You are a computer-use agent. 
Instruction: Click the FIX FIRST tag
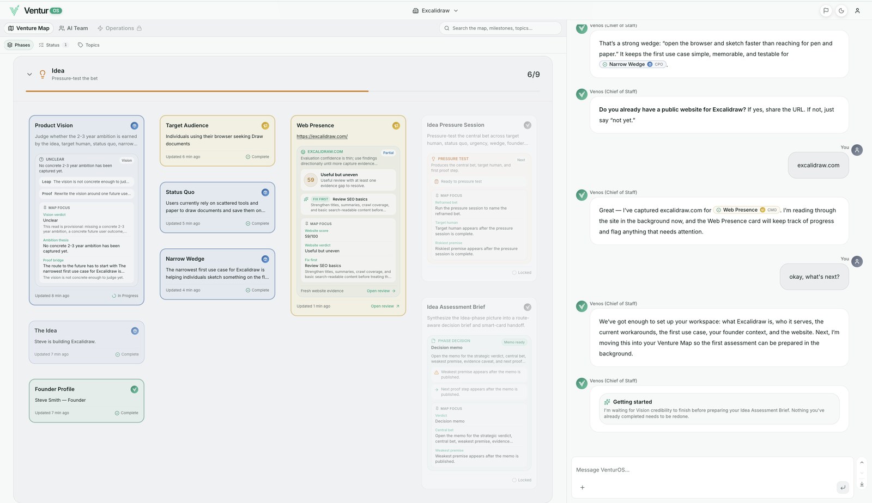(320, 199)
